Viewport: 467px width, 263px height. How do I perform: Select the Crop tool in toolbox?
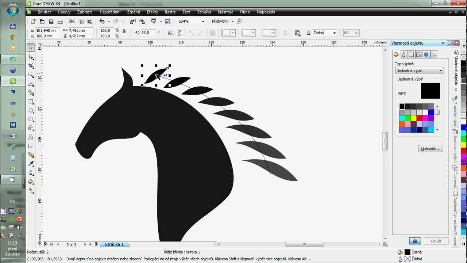(x=31, y=66)
